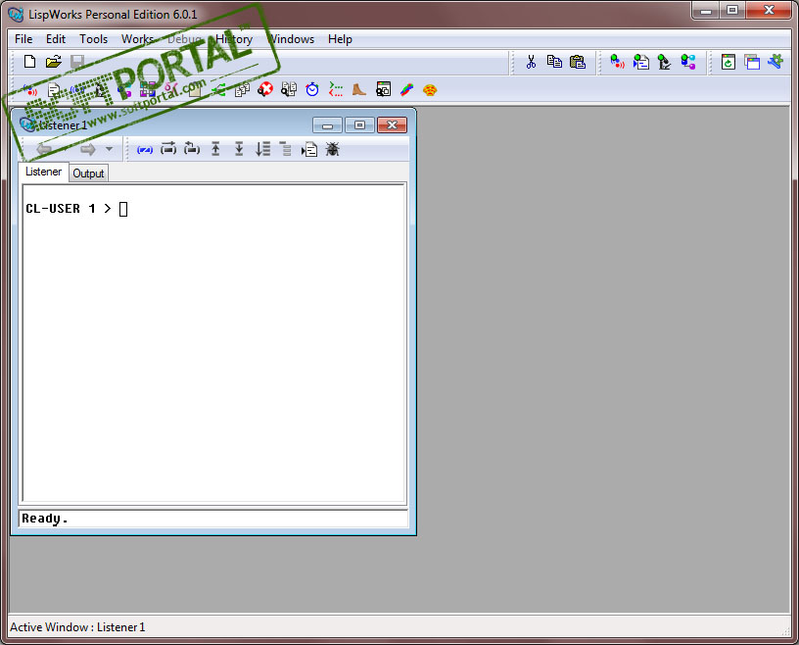The width and height of the screenshot is (799, 645).
Task: Cut selection with the scissors icon
Action: [x=531, y=63]
